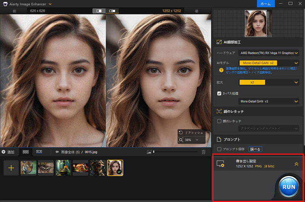
Task: Click the 顔のレタッチ face section icon
Action: pyautogui.click(x=219, y=111)
